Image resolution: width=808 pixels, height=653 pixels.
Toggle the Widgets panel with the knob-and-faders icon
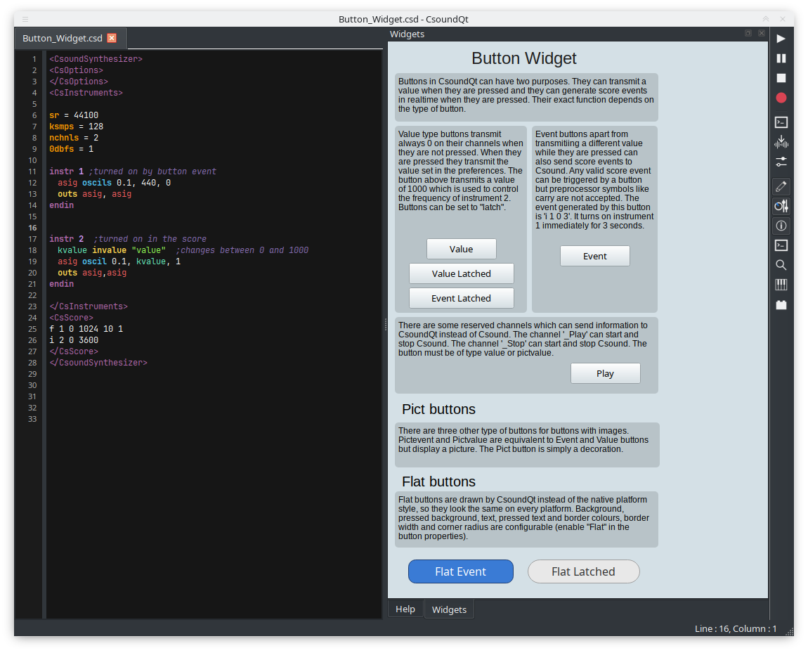click(781, 206)
